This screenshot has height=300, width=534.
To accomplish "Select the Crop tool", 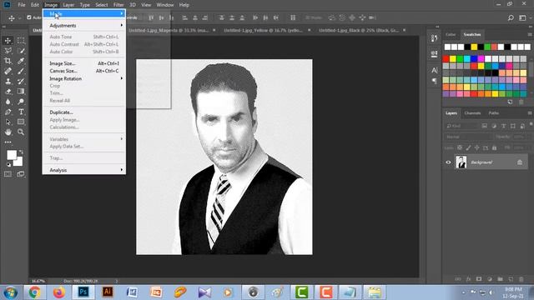I will click(8, 61).
